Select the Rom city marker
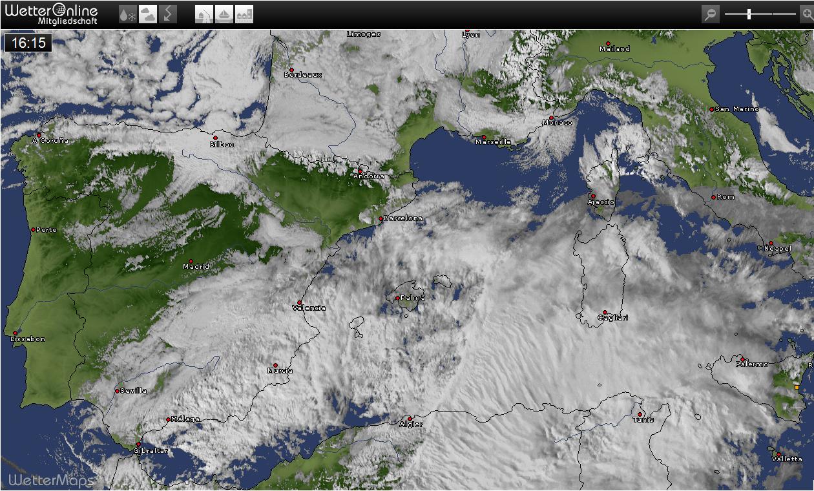Screen dimensions: 814x491 713,197
